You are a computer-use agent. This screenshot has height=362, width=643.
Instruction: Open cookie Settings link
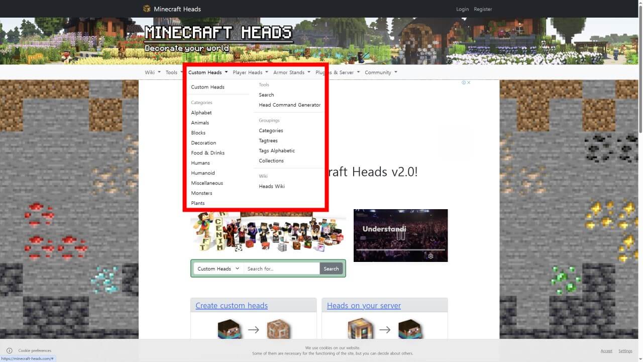pos(625,351)
